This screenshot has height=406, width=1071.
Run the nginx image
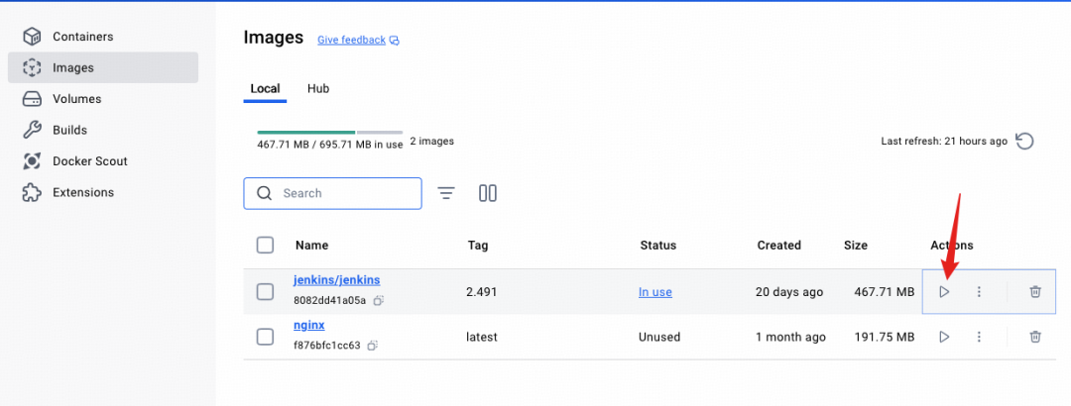point(944,337)
